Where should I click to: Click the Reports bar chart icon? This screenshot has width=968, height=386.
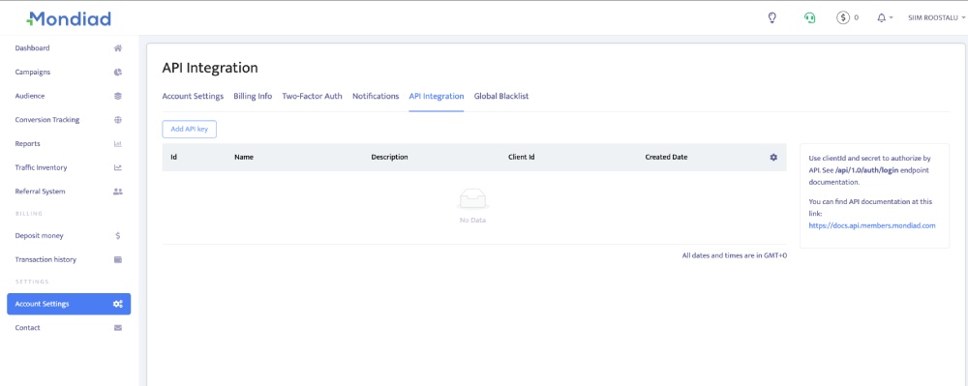[x=118, y=144]
